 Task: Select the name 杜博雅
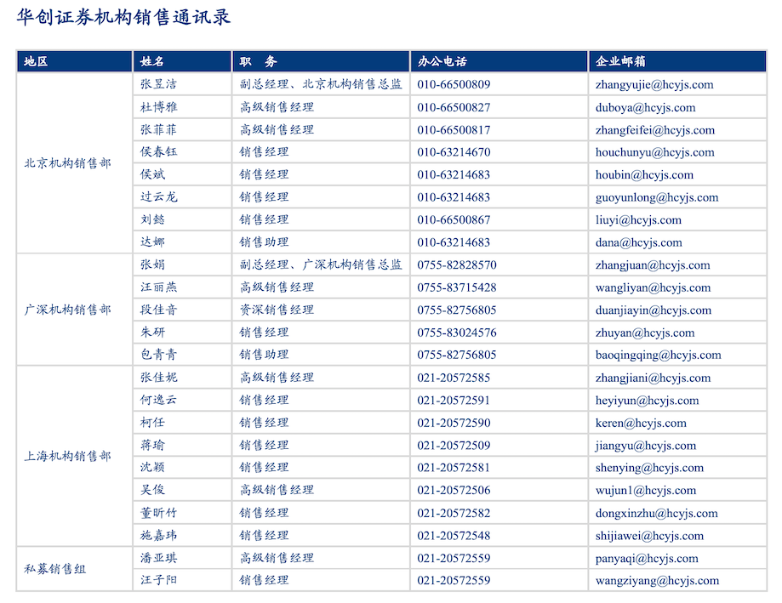point(158,107)
